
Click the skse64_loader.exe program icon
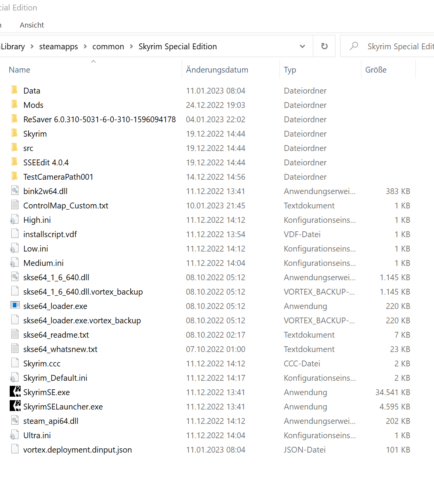pyautogui.click(x=15, y=306)
